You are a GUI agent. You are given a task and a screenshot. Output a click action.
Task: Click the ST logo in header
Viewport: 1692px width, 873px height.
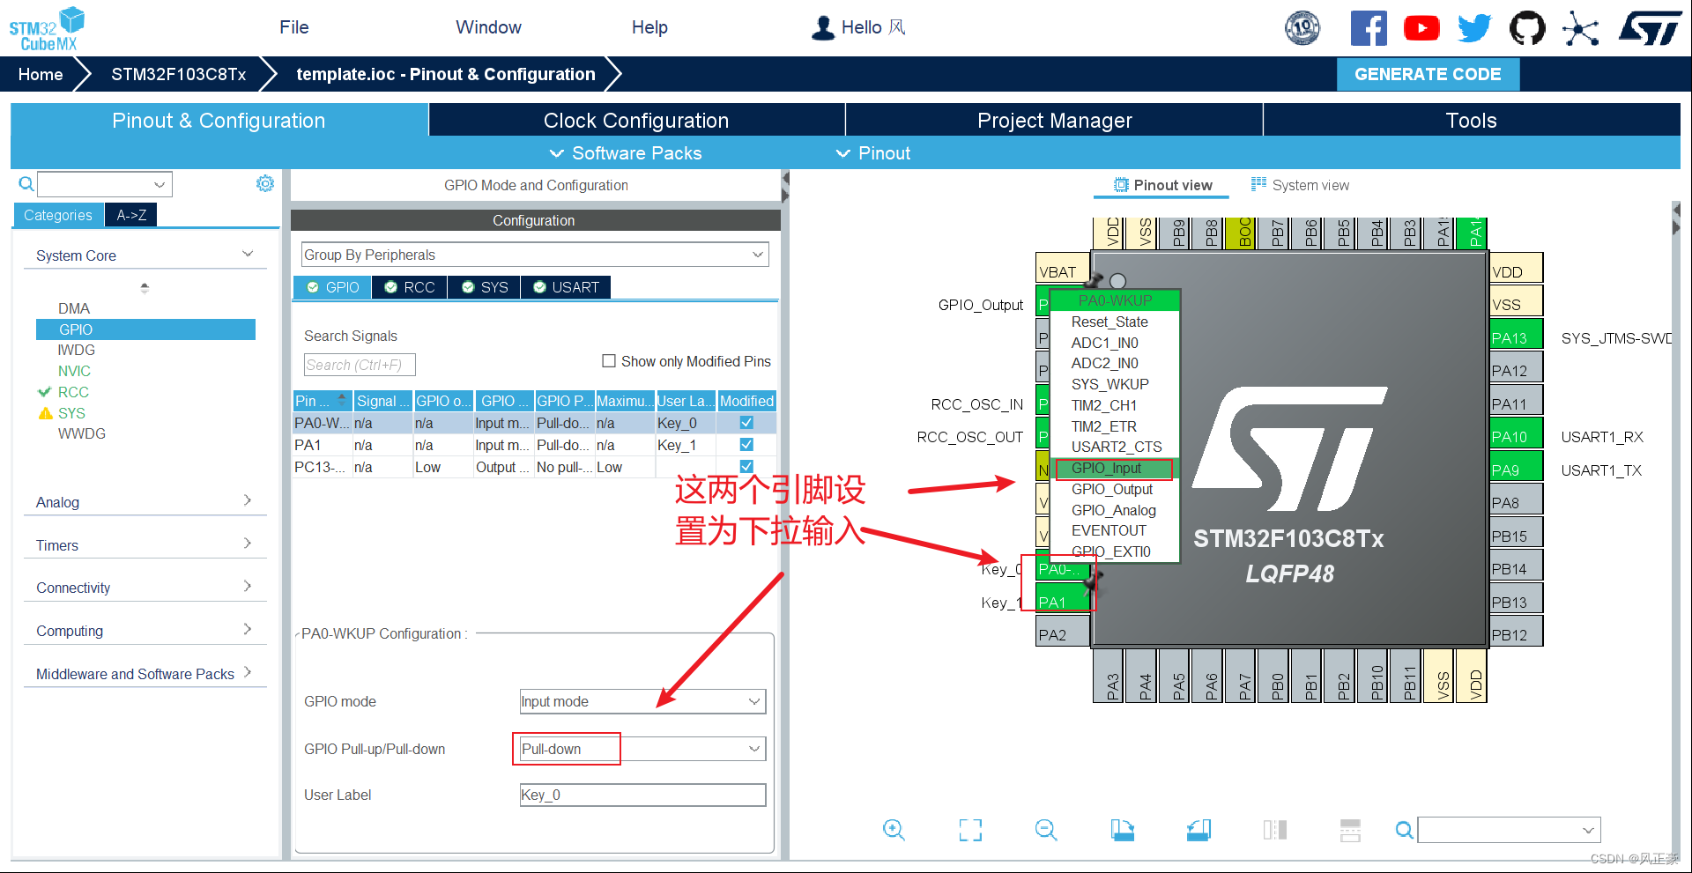pyautogui.click(x=1650, y=28)
